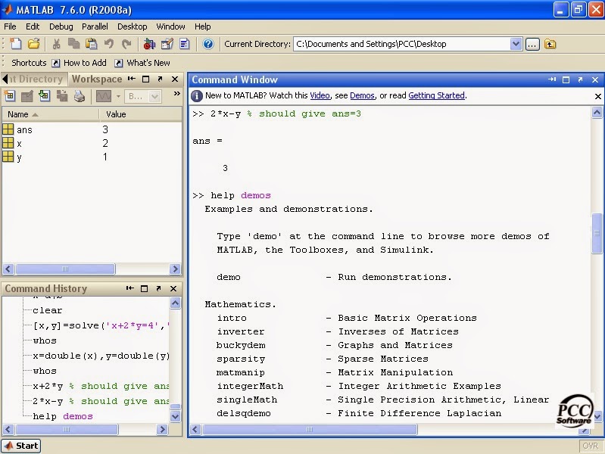Open the Parallel menu
Viewport: 605px width, 454px height.
(x=95, y=26)
